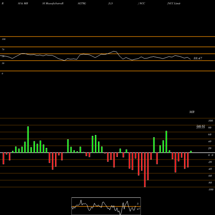215x215 pixels.
Task: Click the MR axis label -100
Action: click(211, 190)
